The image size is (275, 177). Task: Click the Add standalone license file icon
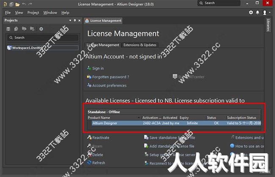146,146
